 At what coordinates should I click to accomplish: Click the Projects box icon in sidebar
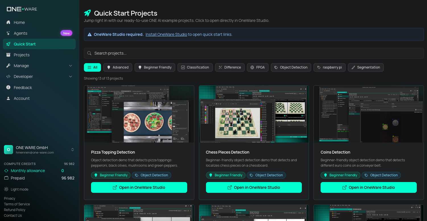coord(8,55)
